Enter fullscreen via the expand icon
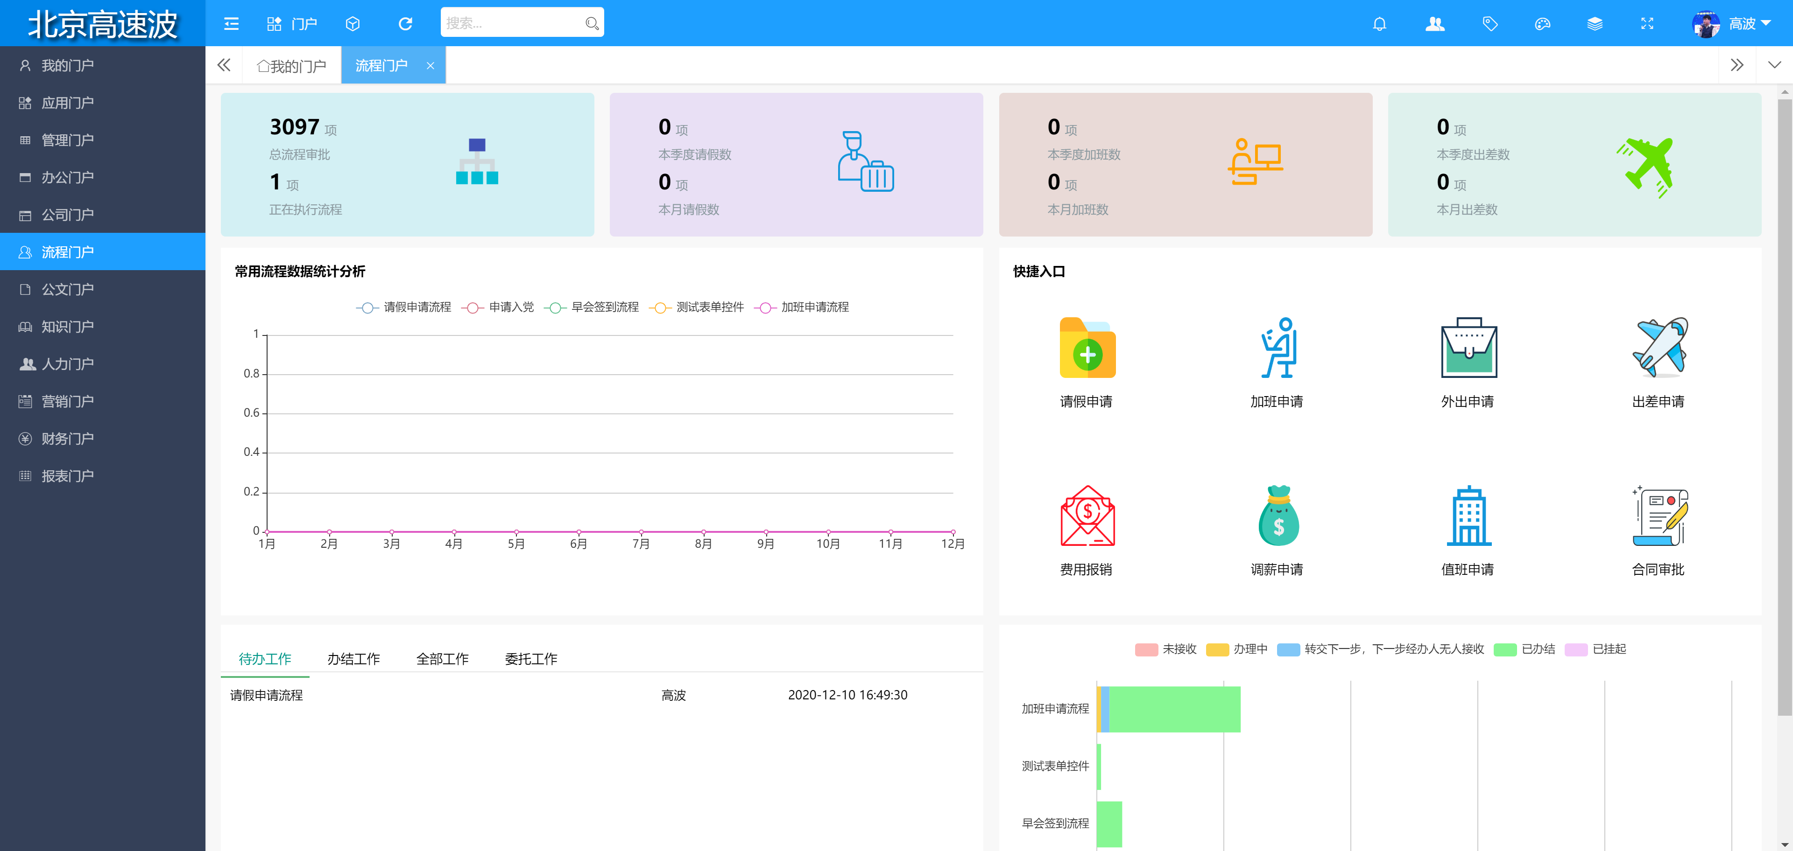This screenshot has height=851, width=1793. pos(1647,23)
